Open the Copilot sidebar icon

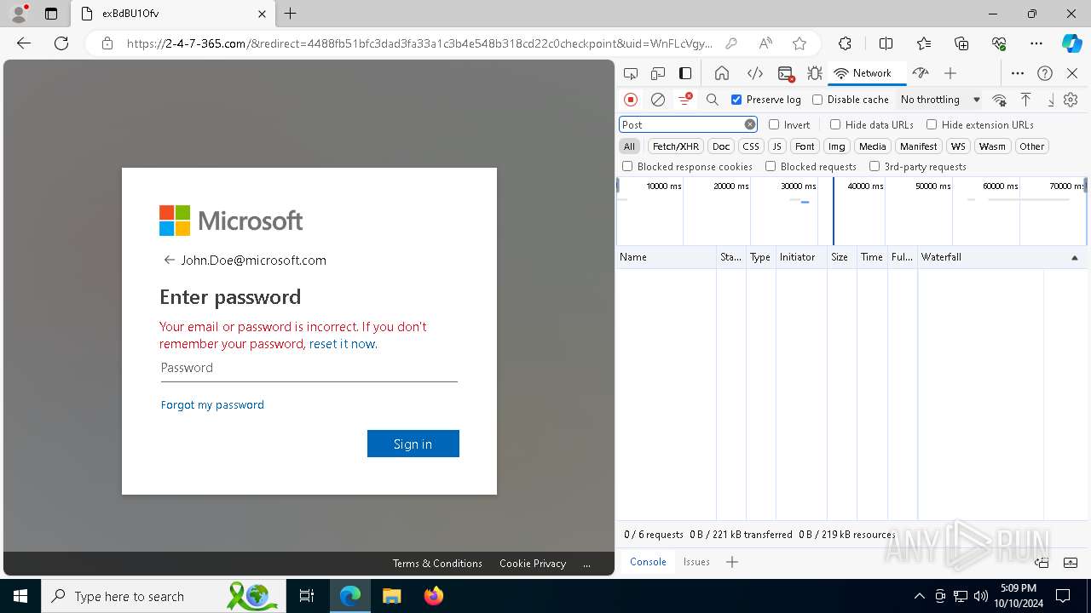click(x=1071, y=43)
